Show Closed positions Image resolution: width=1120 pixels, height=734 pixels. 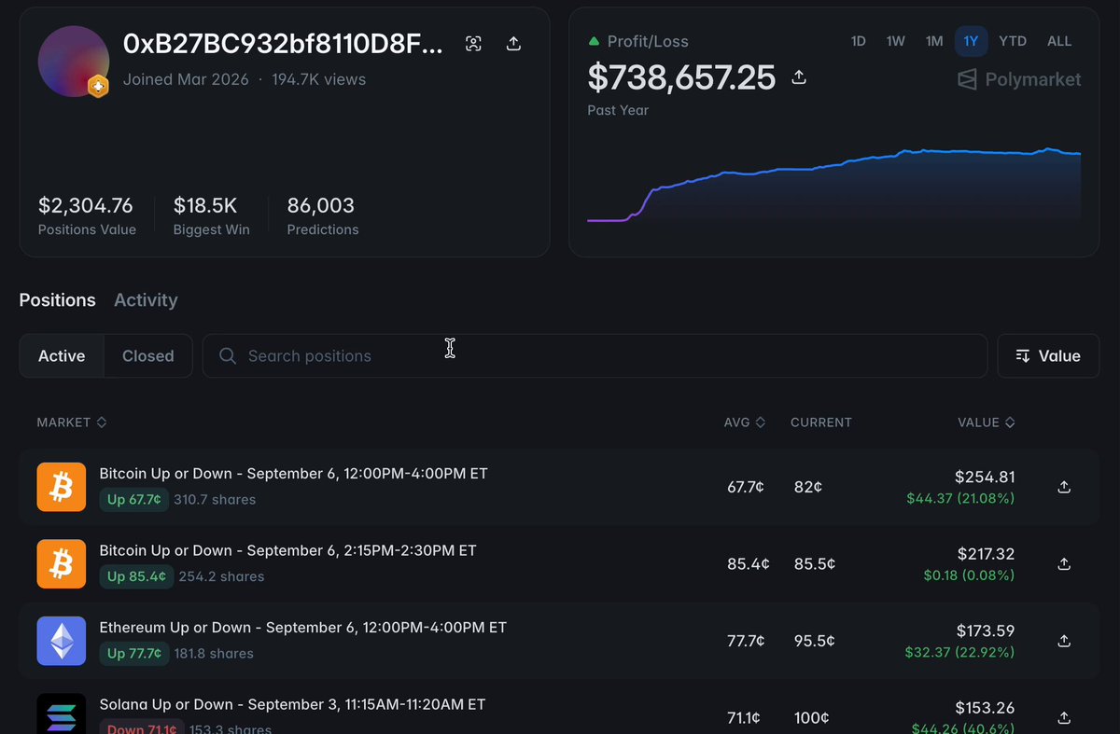(148, 355)
